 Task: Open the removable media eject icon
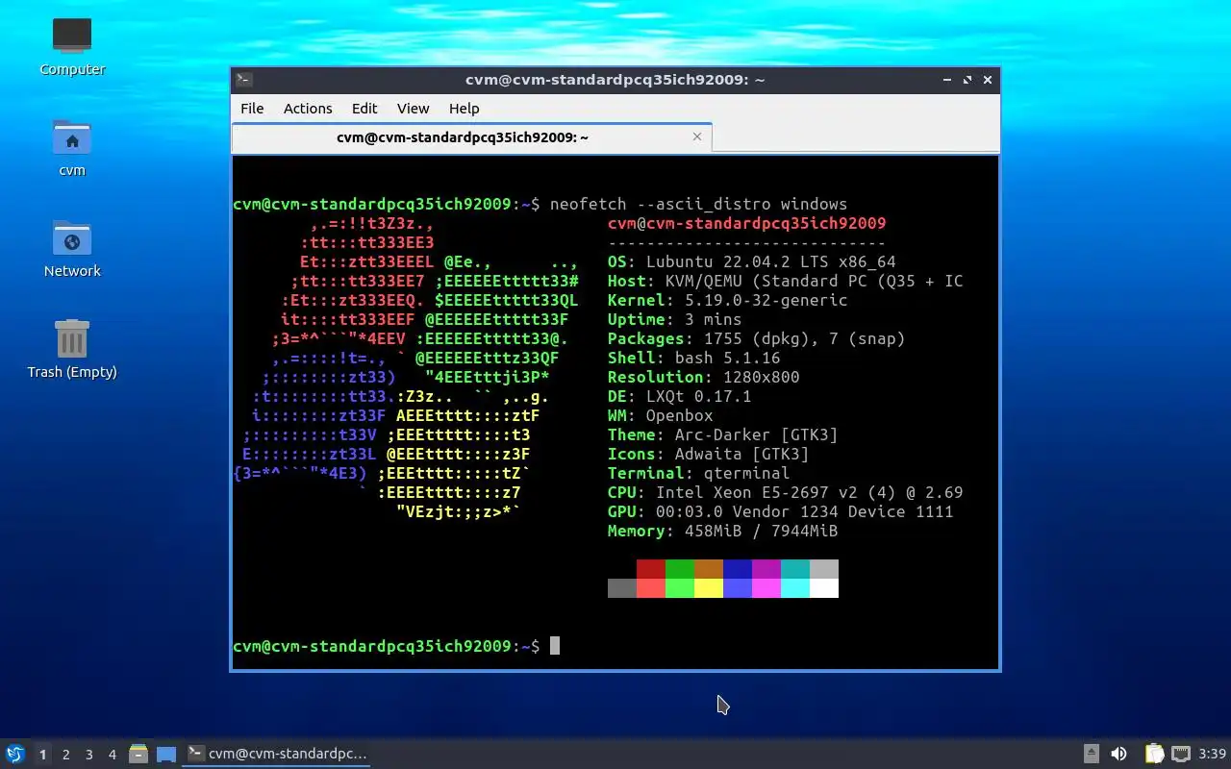(1092, 754)
